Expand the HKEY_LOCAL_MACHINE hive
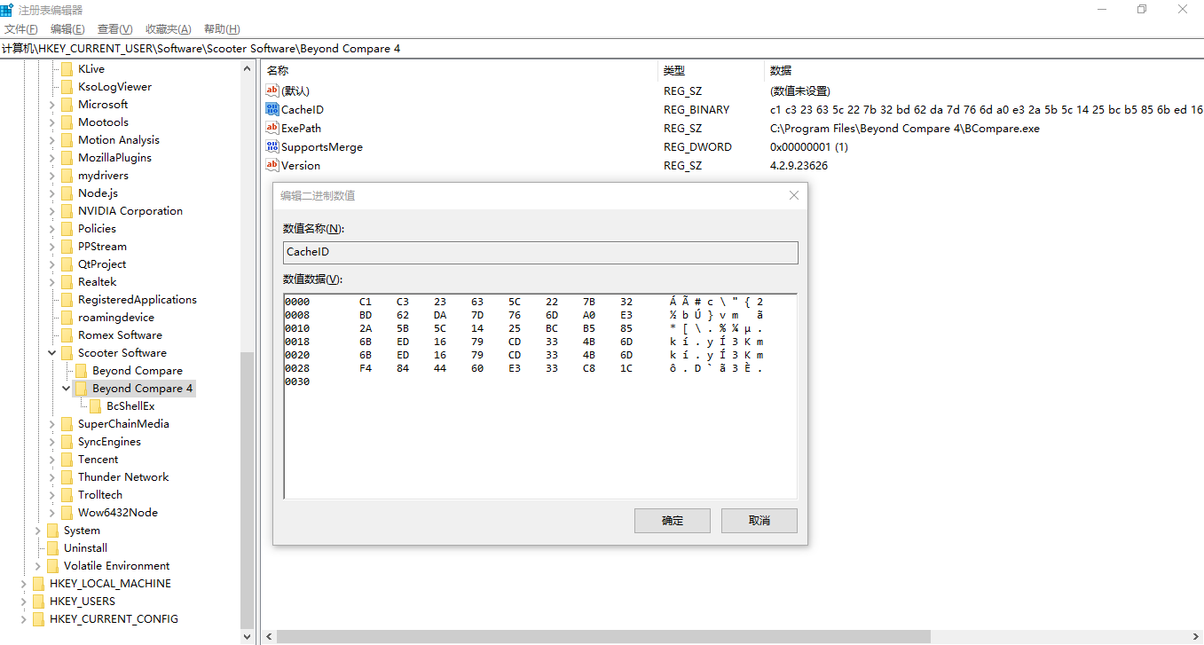 click(24, 584)
